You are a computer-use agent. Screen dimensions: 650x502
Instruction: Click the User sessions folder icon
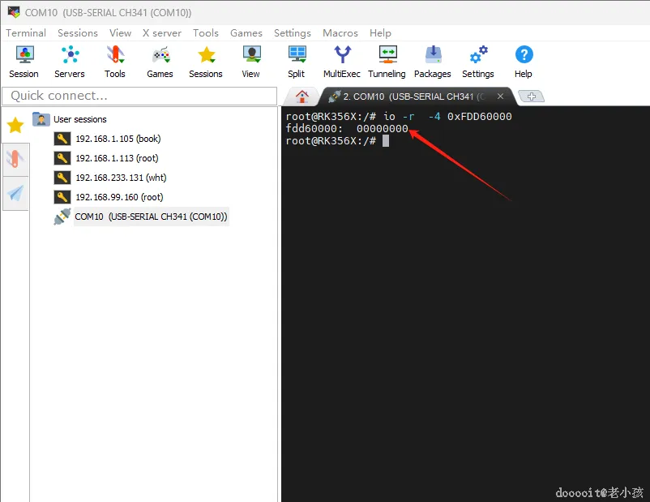pos(41,119)
